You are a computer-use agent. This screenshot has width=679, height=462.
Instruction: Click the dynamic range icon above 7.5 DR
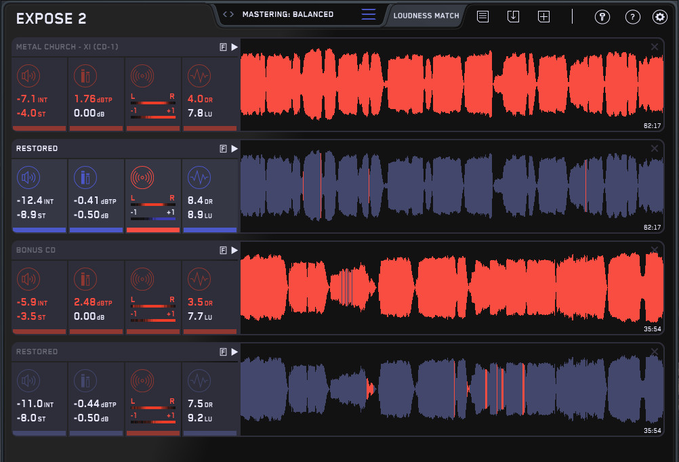point(199,381)
